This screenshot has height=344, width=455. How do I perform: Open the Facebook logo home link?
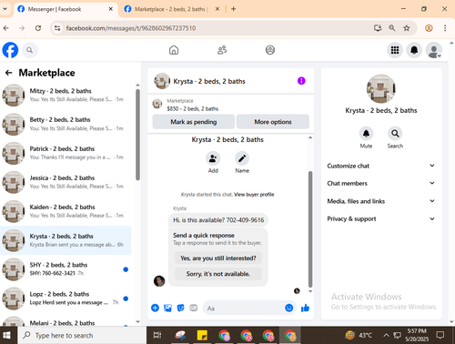10,50
